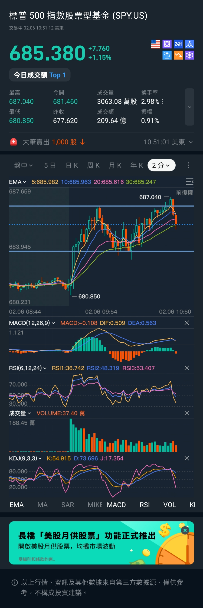Expand the 2分 interval dropdown

pyautogui.click(x=161, y=165)
